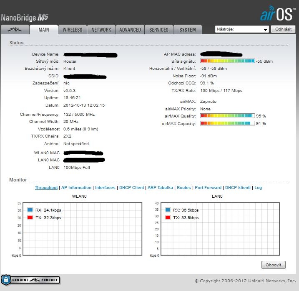Click the signal value -55 dBm
Image resolution: width=299 pixels, height=291 pixels.
coord(264,61)
